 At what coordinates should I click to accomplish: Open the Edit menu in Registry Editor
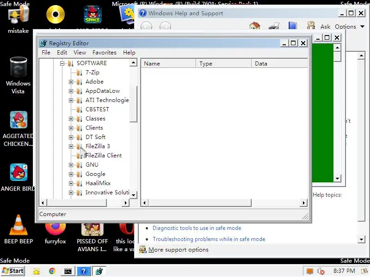[62, 53]
